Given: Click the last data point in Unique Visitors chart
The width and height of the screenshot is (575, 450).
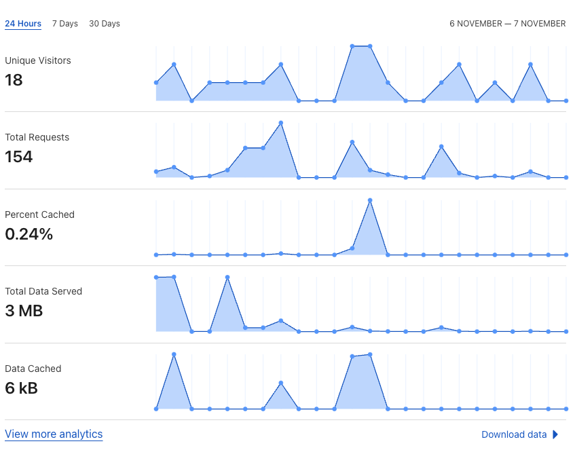Looking at the screenshot, I should pos(566,100).
